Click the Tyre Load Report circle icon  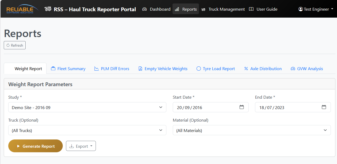coord(199,69)
